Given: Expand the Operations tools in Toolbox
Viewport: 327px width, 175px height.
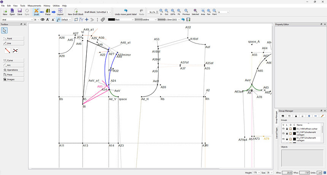Looking at the screenshot, I should tap(14, 70).
